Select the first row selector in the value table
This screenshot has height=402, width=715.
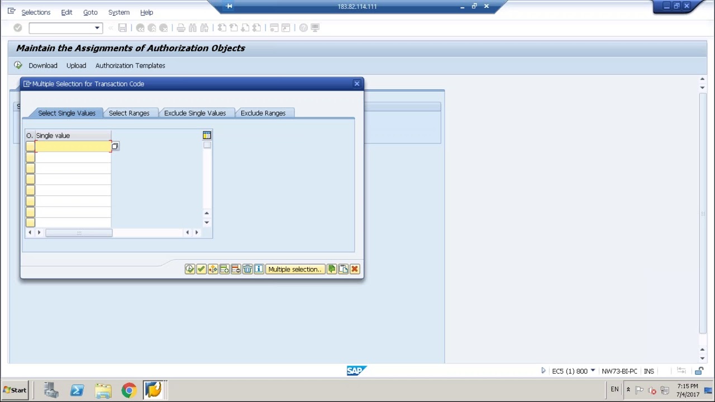[30, 146]
